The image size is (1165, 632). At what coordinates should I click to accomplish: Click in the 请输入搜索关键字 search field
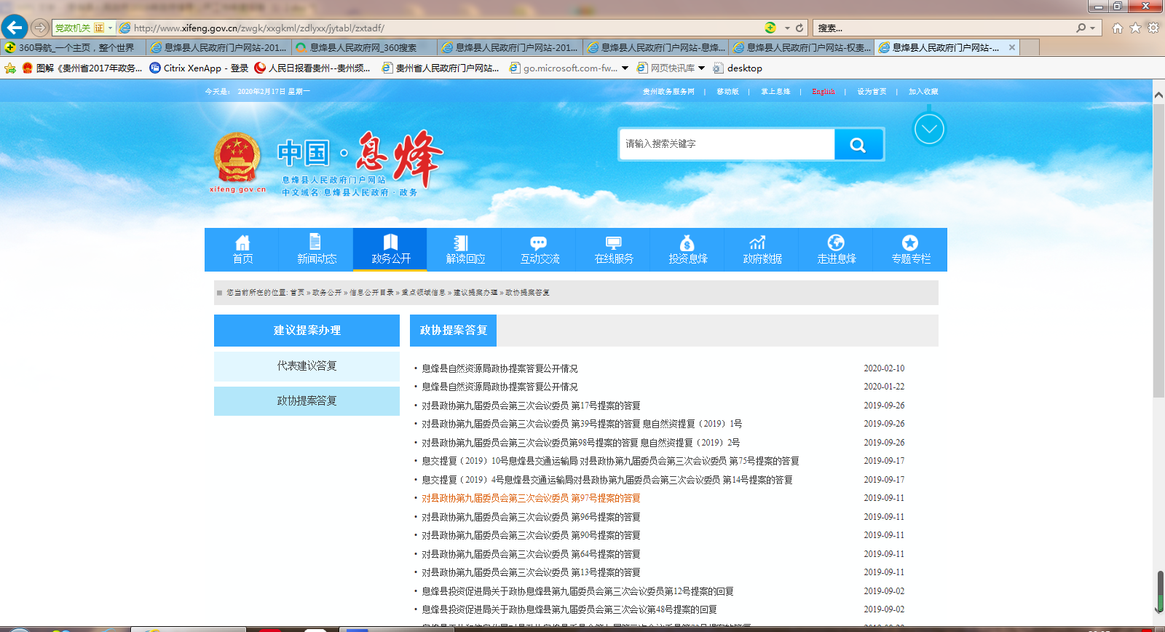[727, 144]
